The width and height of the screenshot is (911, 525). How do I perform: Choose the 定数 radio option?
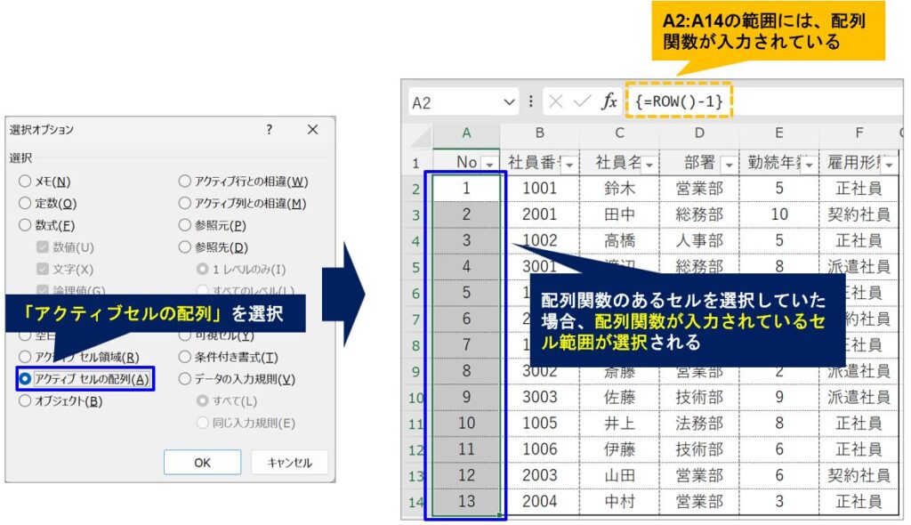pos(25,204)
